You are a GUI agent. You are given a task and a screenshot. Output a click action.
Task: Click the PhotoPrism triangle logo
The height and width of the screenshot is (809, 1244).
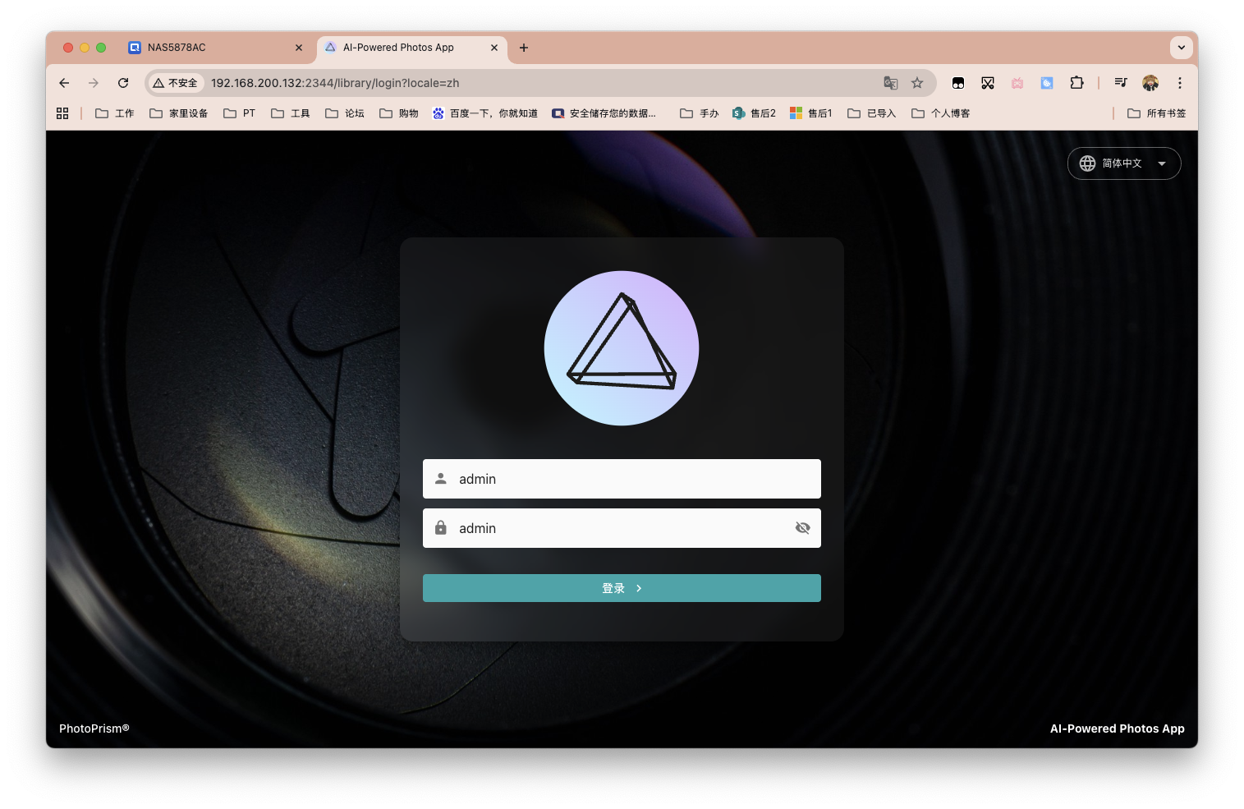pos(622,348)
